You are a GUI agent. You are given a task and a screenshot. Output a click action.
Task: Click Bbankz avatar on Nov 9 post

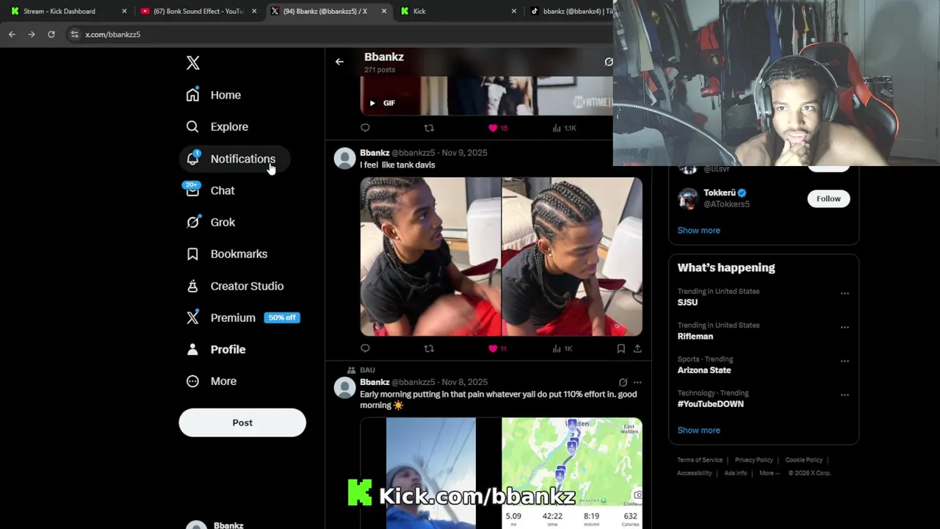[x=344, y=158]
